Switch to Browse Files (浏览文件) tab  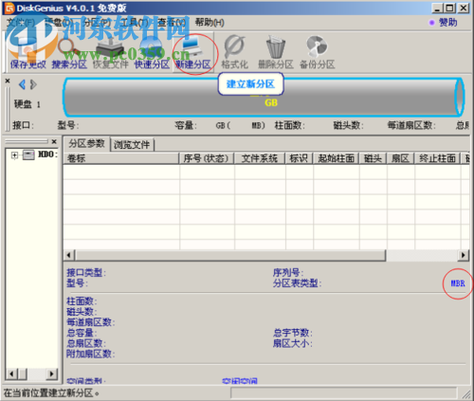pyautogui.click(x=132, y=145)
